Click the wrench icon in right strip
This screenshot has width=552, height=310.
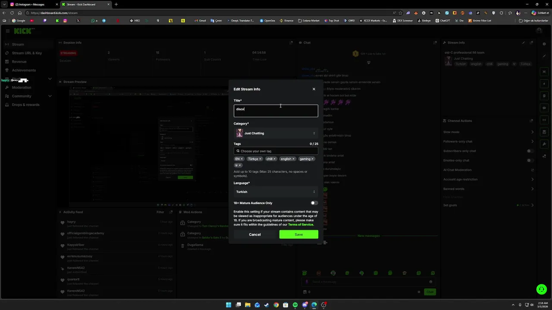pyautogui.click(x=544, y=144)
